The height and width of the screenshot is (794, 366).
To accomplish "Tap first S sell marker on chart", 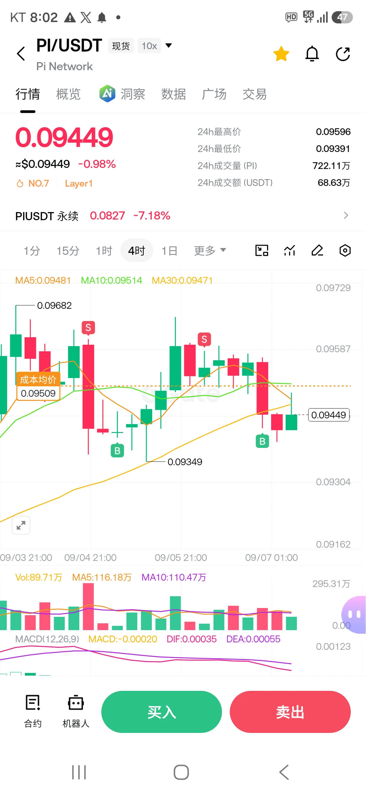I will pyautogui.click(x=88, y=328).
